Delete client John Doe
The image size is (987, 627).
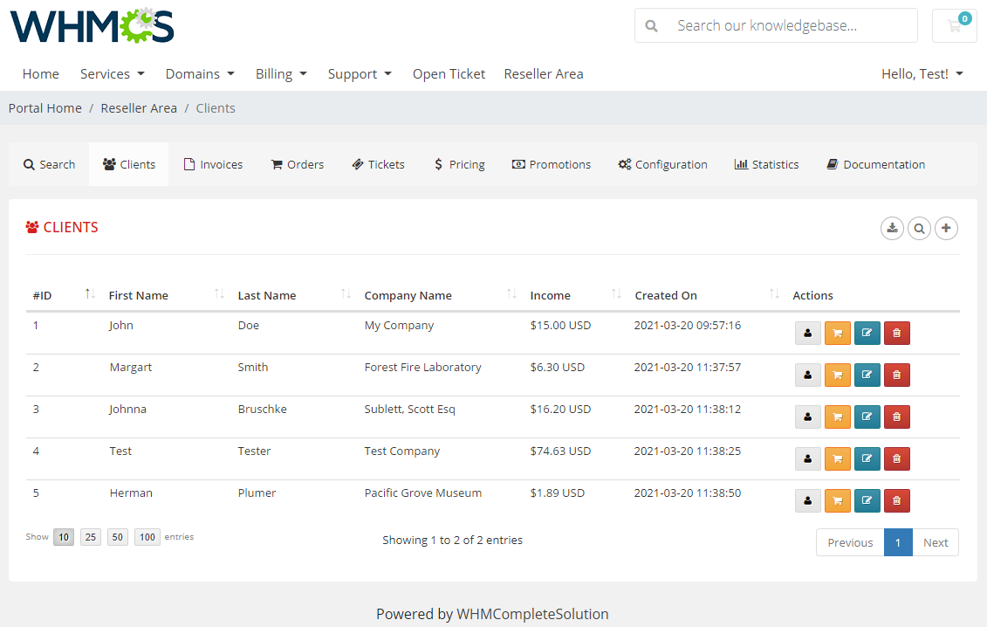pos(896,334)
